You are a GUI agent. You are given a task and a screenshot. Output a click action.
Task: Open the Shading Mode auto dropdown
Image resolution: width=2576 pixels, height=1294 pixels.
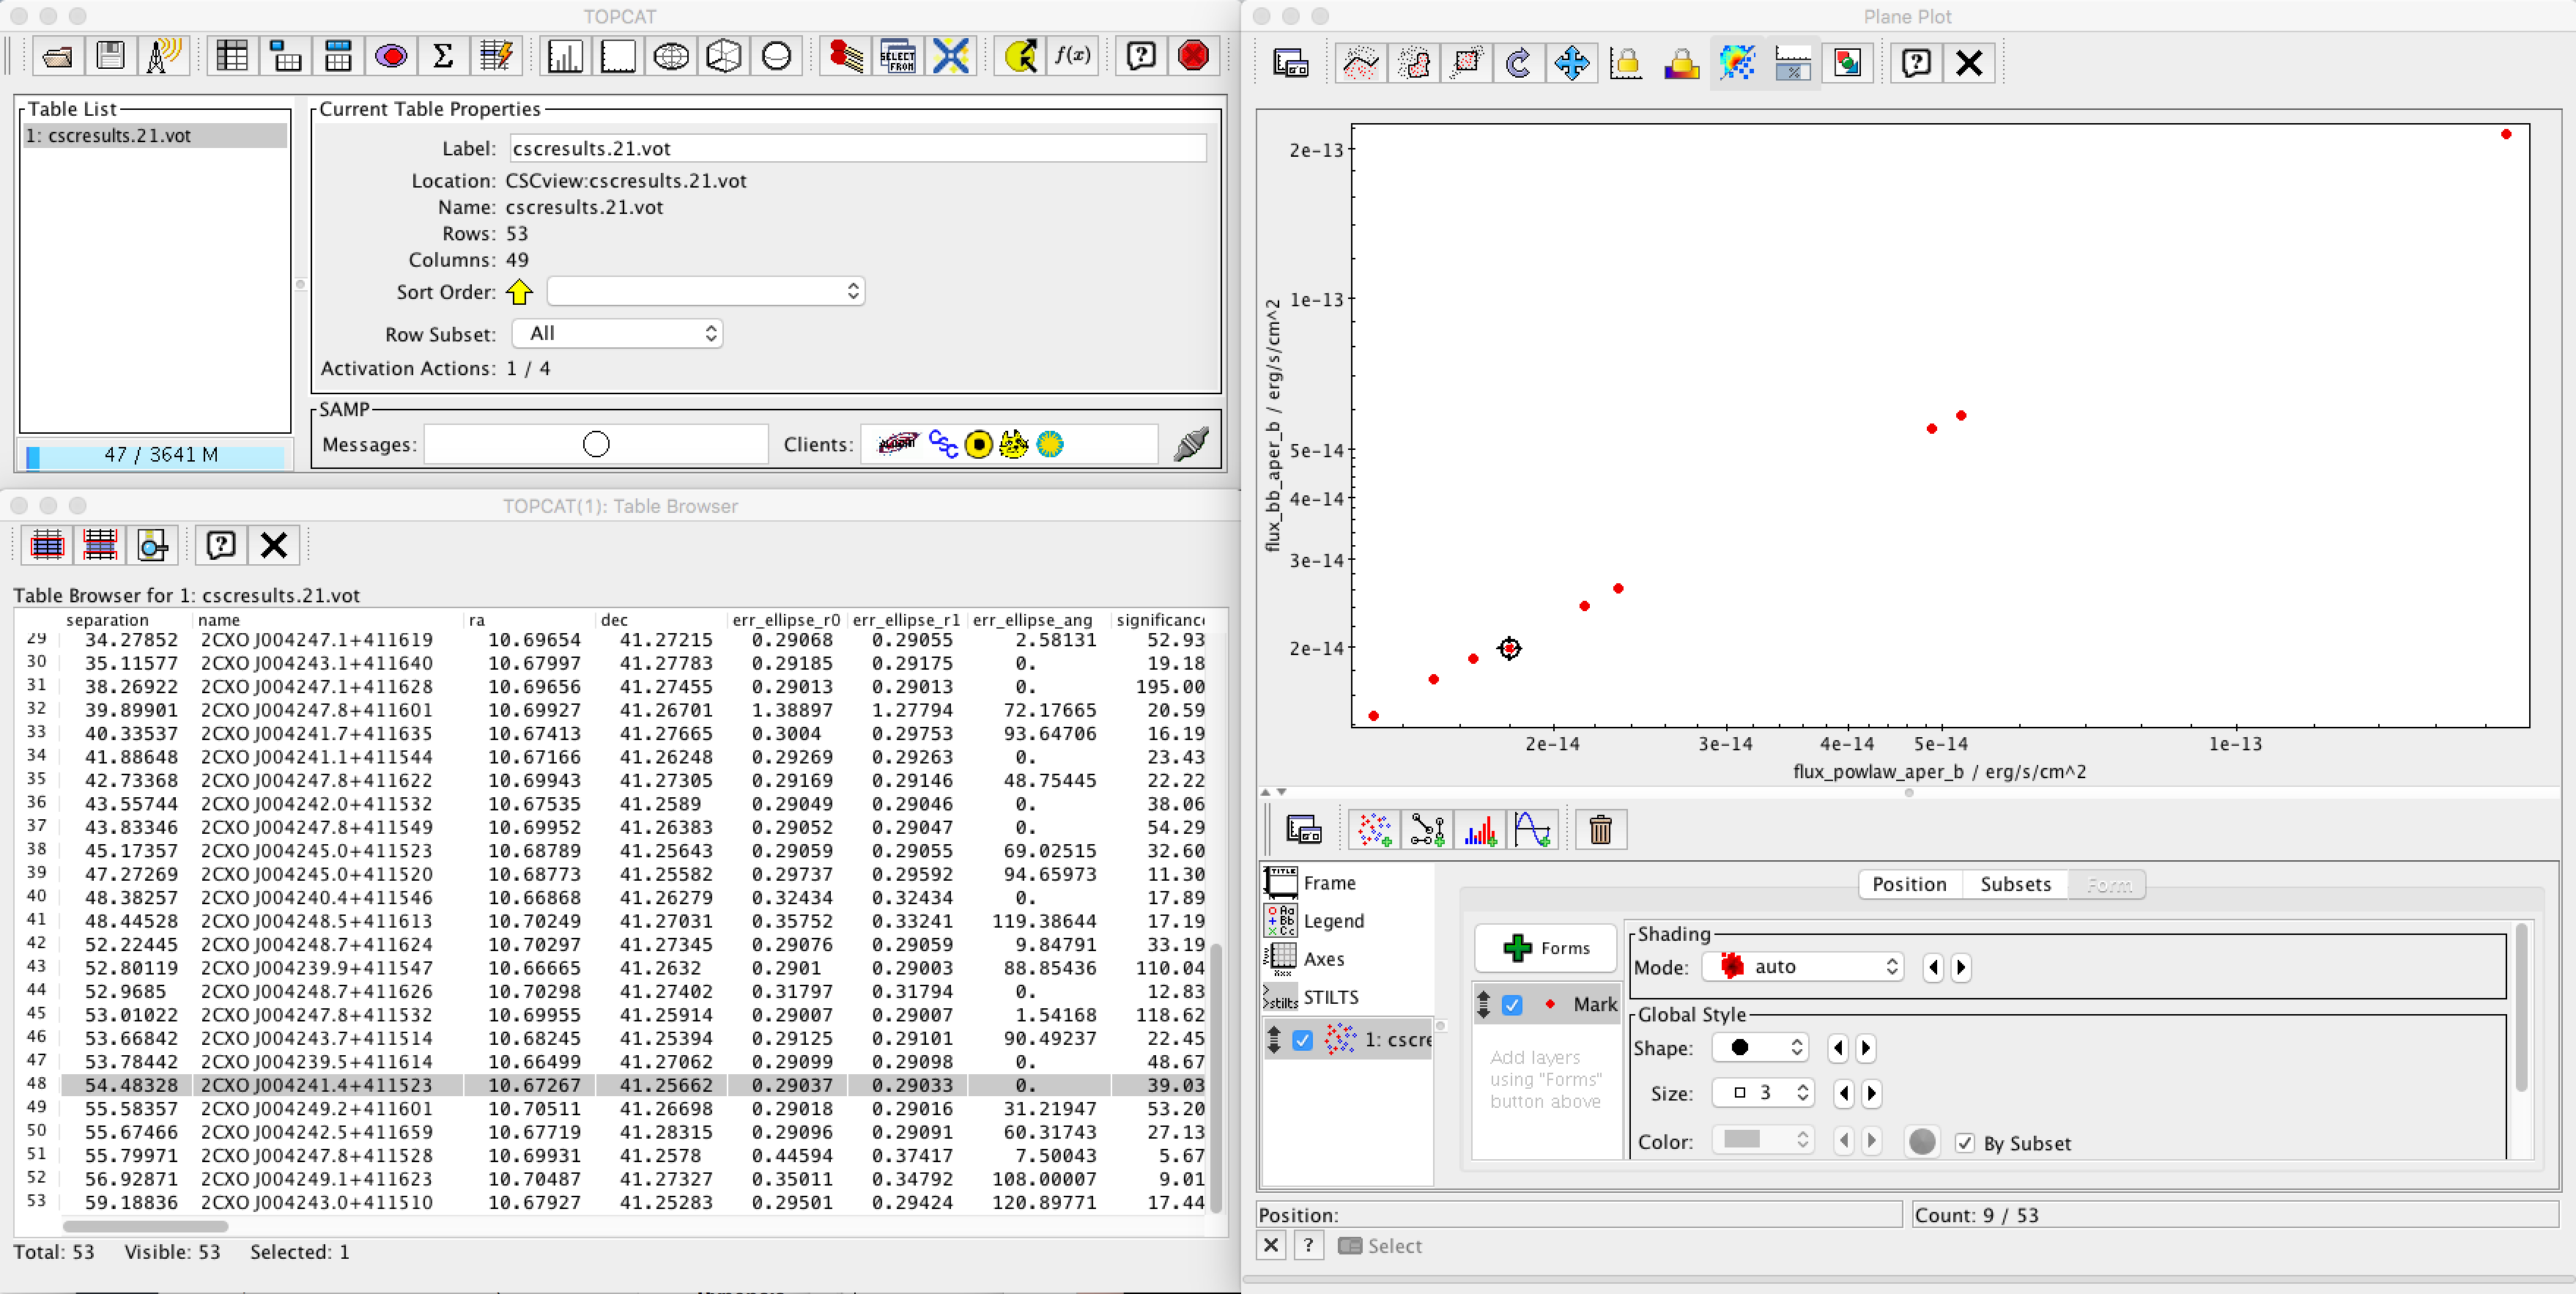pos(1802,967)
